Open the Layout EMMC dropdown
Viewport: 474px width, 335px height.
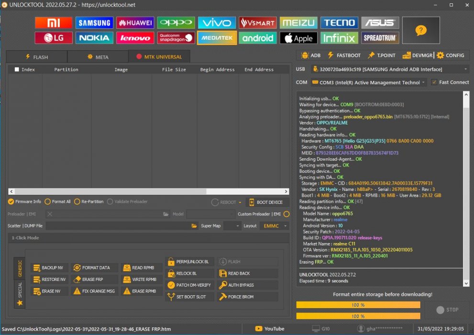[x=274, y=226]
